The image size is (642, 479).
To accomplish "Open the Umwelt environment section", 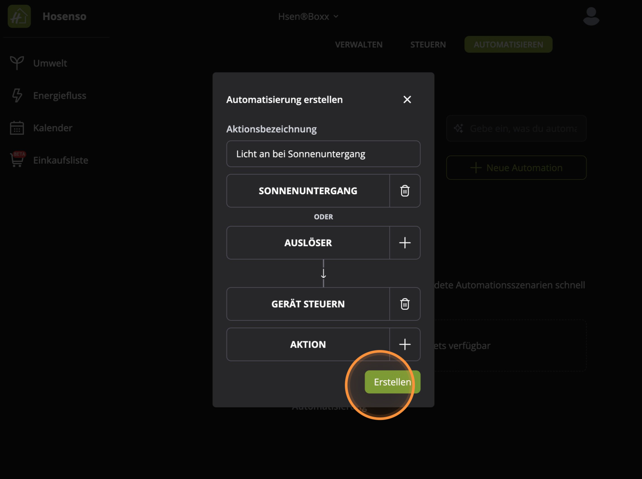I will click(50, 63).
